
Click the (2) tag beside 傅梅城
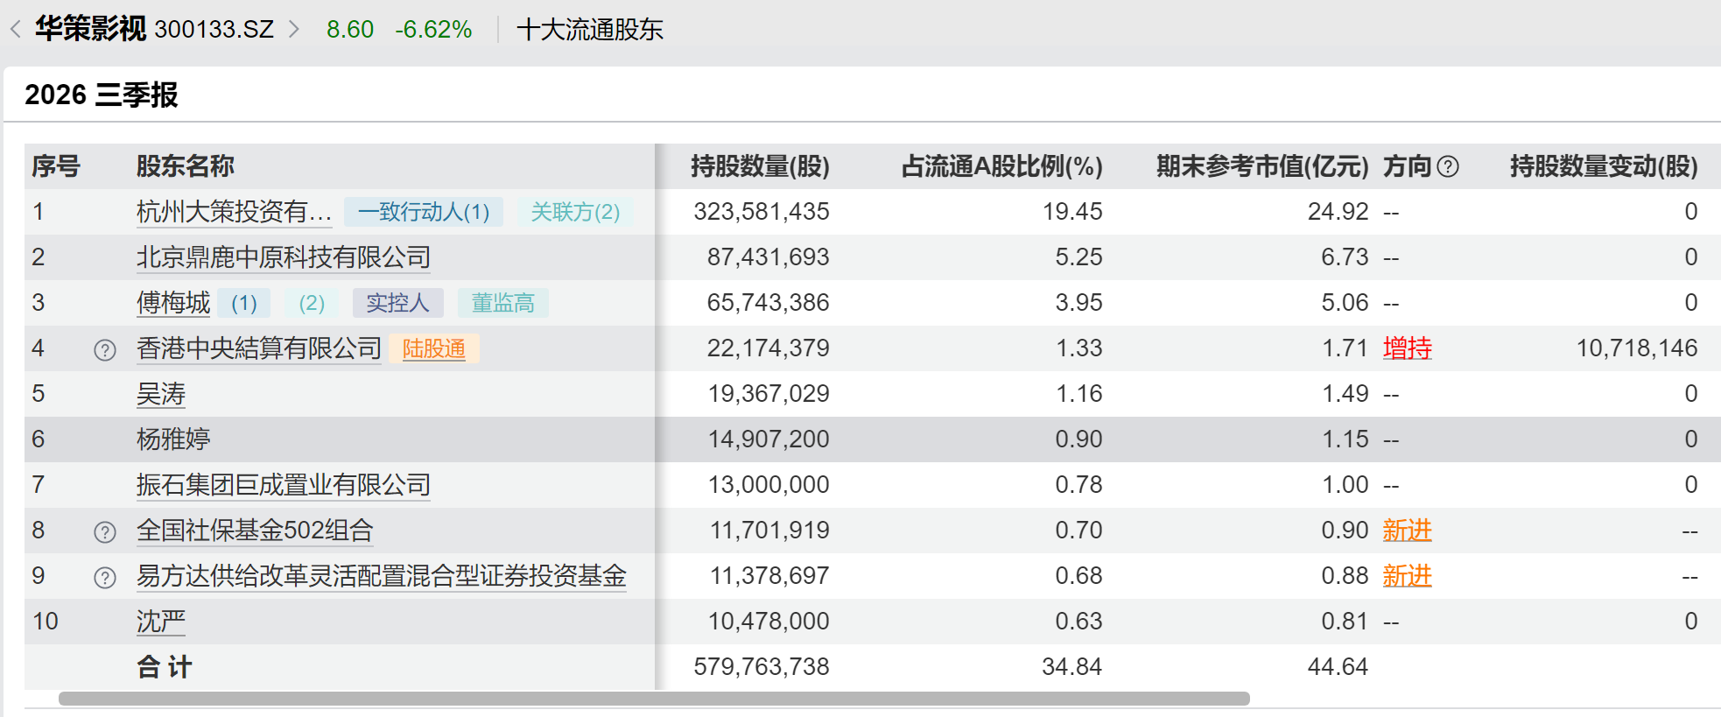312,303
